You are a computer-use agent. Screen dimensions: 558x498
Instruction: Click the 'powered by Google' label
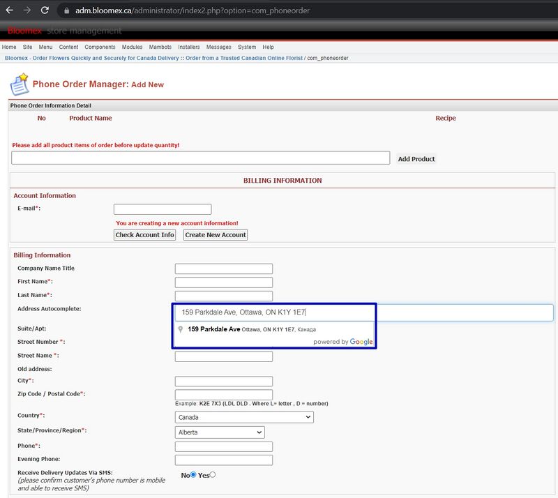click(343, 342)
